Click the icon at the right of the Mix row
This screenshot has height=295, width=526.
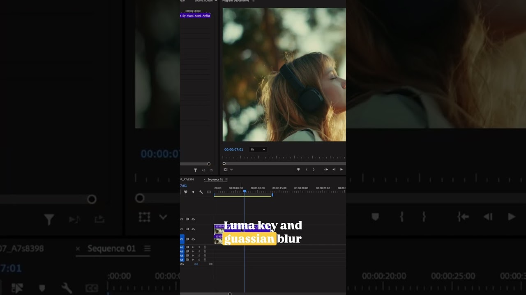tap(211, 264)
